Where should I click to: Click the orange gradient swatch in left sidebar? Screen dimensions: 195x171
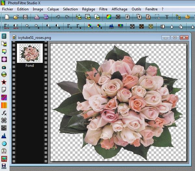coord(4,105)
